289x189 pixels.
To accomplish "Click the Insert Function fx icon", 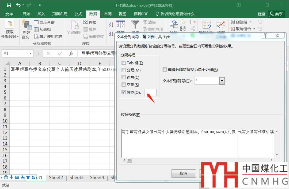I will [71, 53].
